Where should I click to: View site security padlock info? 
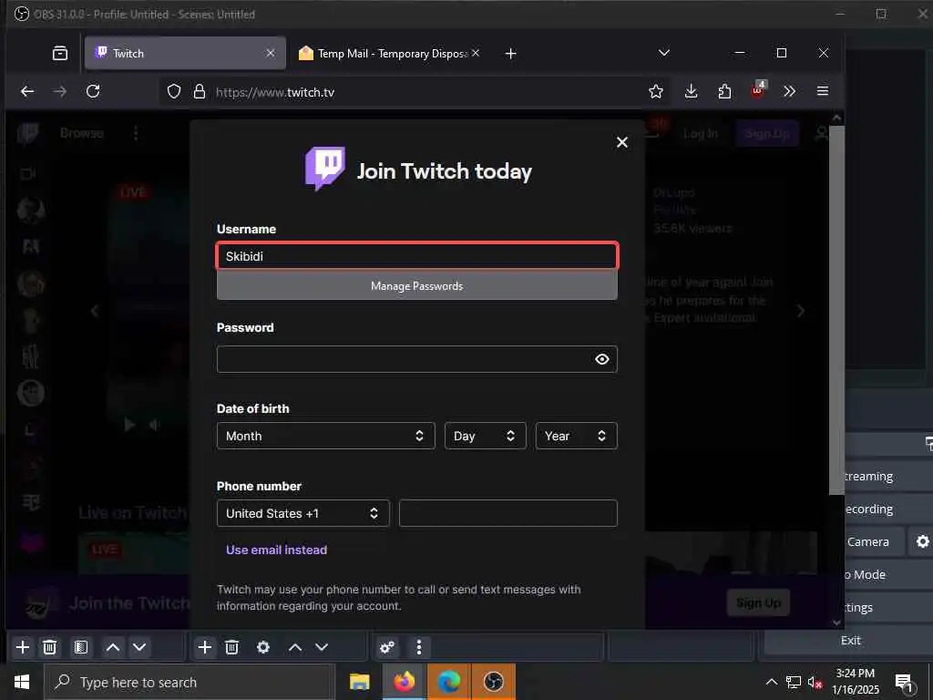(x=200, y=92)
